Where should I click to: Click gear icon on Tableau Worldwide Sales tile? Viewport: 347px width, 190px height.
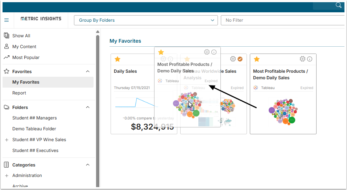(x=233, y=59)
